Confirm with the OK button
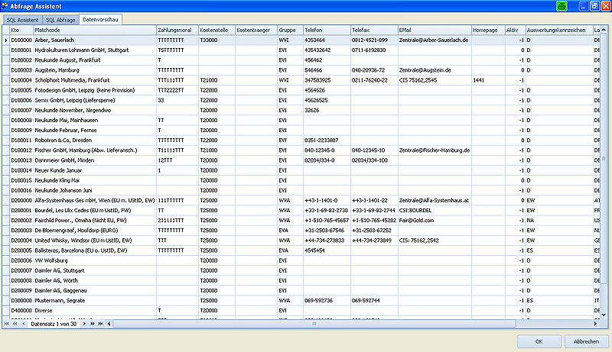The width and height of the screenshot is (612, 352). point(539,341)
